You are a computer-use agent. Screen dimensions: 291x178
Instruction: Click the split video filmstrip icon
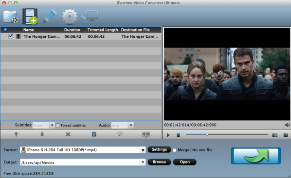(146, 134)
